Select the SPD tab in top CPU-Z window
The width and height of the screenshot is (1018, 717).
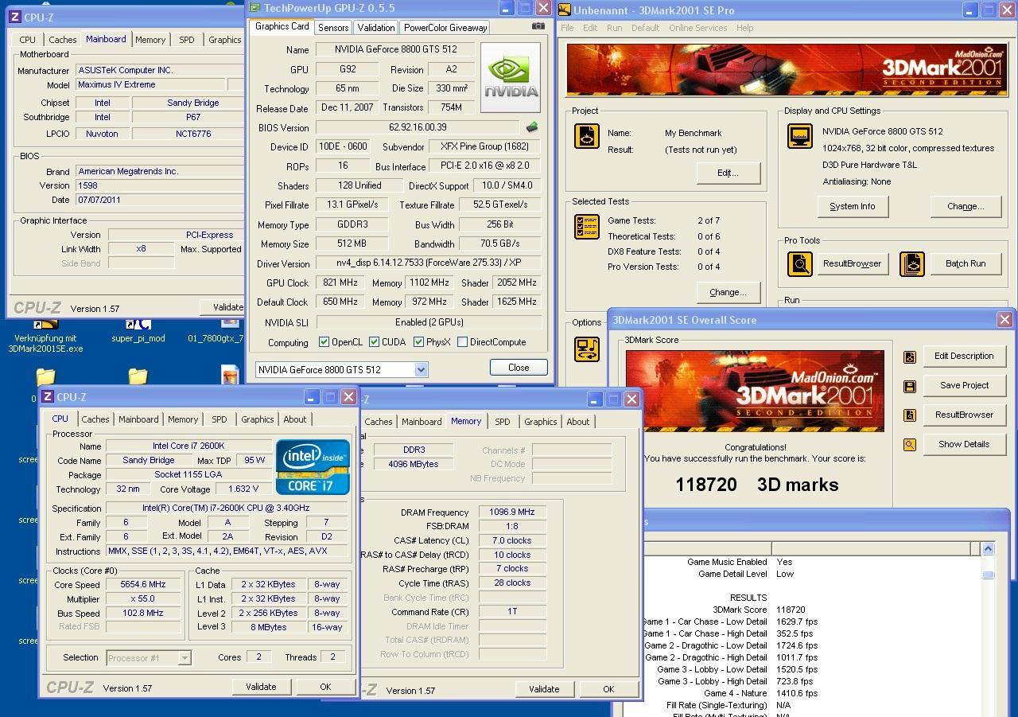tap(186, 40)
